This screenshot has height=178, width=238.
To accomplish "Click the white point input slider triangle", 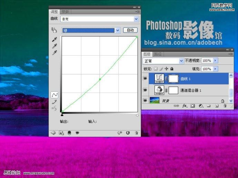I will coord(137,115).
